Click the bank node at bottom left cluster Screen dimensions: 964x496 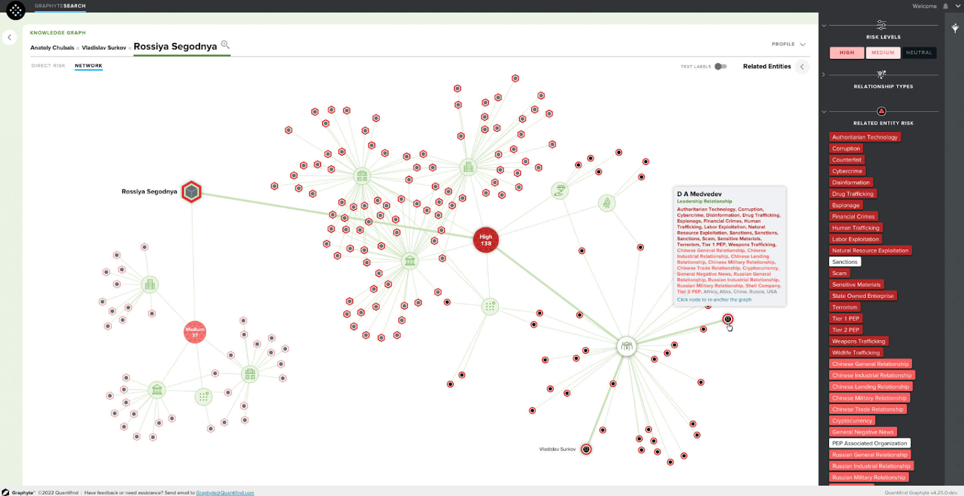[x=157, y=389]
